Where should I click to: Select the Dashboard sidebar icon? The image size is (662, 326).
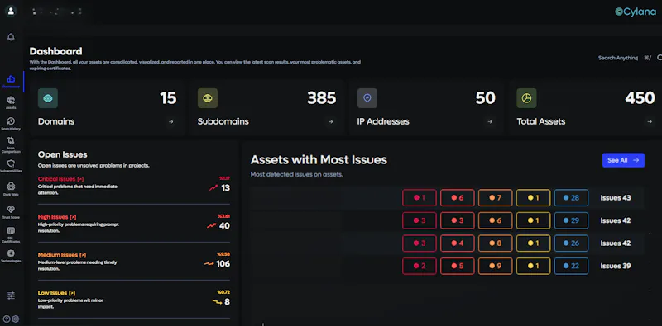tap(11, 78)
